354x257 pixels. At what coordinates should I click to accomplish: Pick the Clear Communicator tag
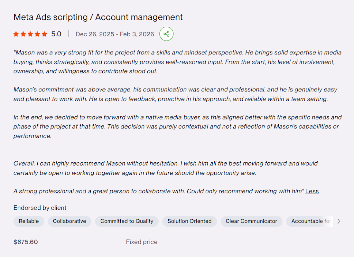pos(251,221)
